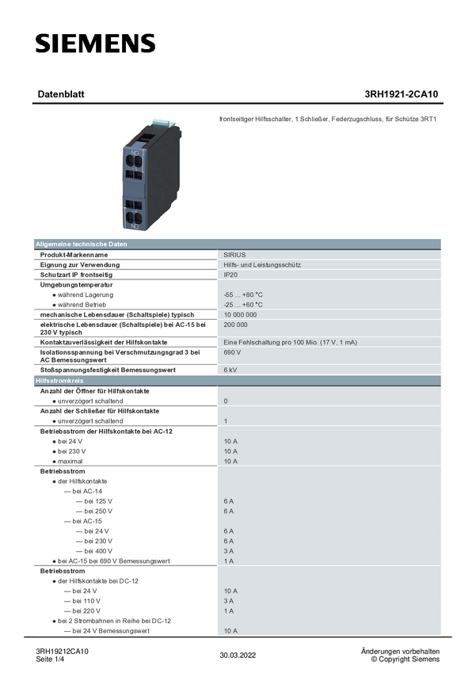Click the 'bei AC-15' sub-heading
The height and width of the screenshot is (673, 476).
pos(83,522)
